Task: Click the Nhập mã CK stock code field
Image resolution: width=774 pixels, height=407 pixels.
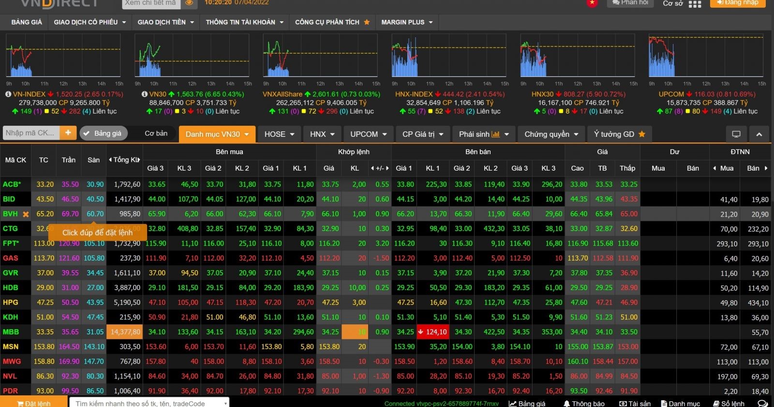Action: point(30,133)
